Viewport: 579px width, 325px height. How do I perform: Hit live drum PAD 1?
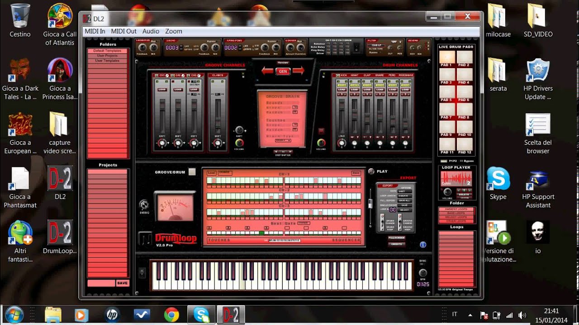(x=447, y=57)
